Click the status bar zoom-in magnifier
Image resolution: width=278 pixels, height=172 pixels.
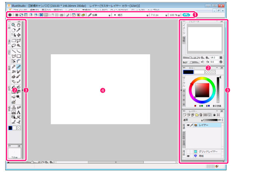point(51,162)
